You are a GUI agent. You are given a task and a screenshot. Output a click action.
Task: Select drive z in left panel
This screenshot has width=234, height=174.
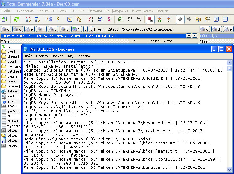coord(65,29)
